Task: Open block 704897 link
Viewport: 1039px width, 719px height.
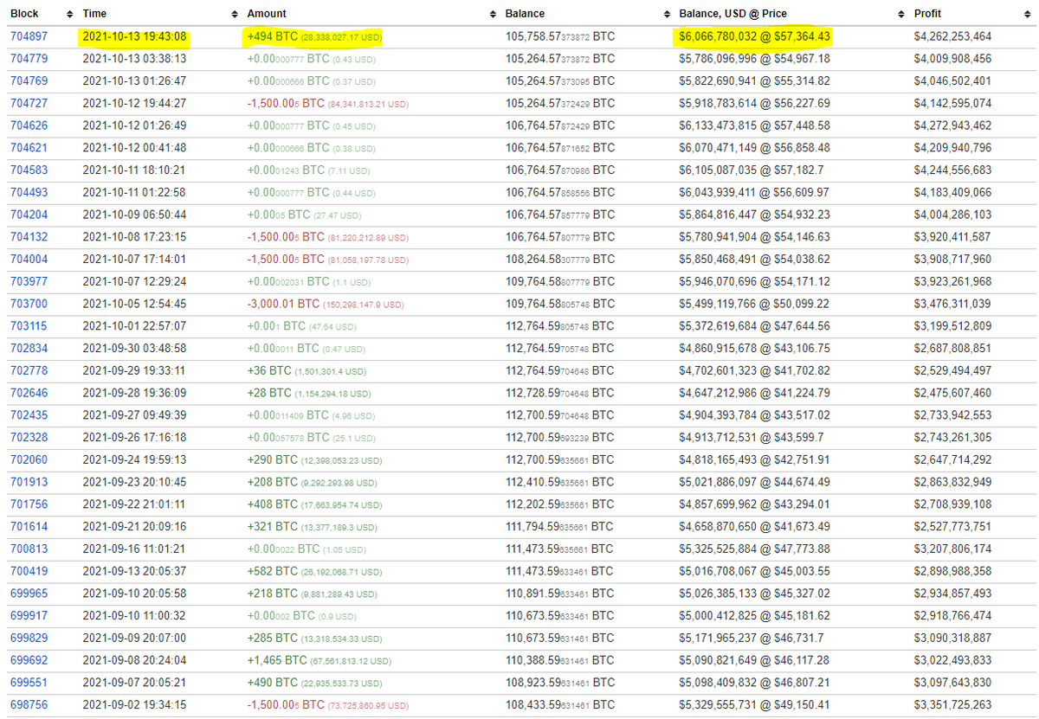Action: pos(29,36)
